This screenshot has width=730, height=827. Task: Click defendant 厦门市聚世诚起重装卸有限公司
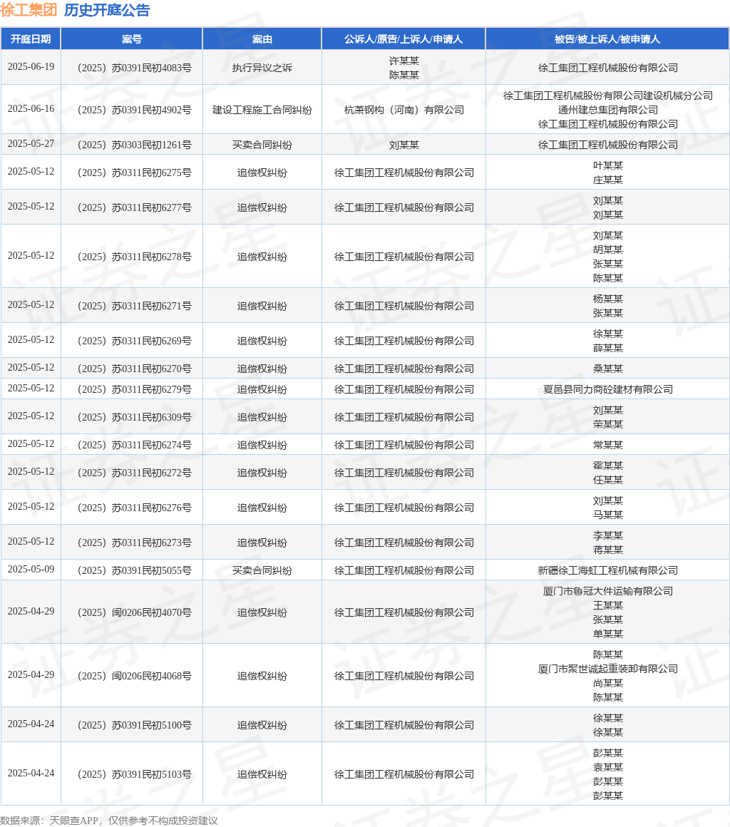point(608,669)
